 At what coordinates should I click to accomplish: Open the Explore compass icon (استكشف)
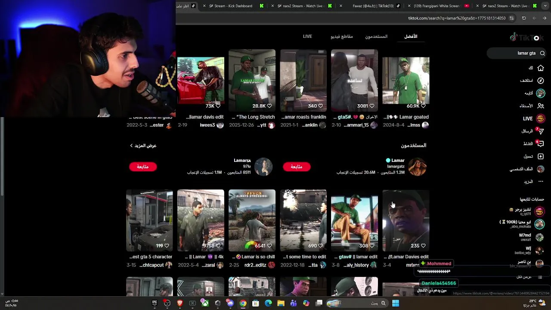[x=541, y=81]
